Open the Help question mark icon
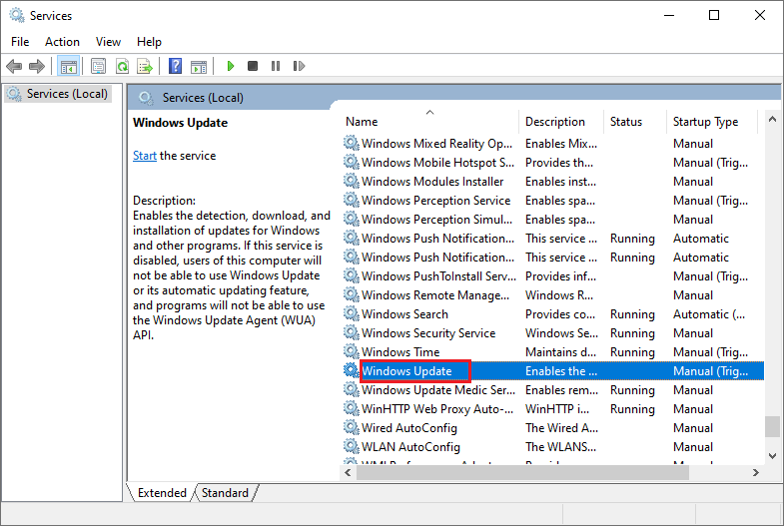The image size is (784, 526). coord(175,66)
